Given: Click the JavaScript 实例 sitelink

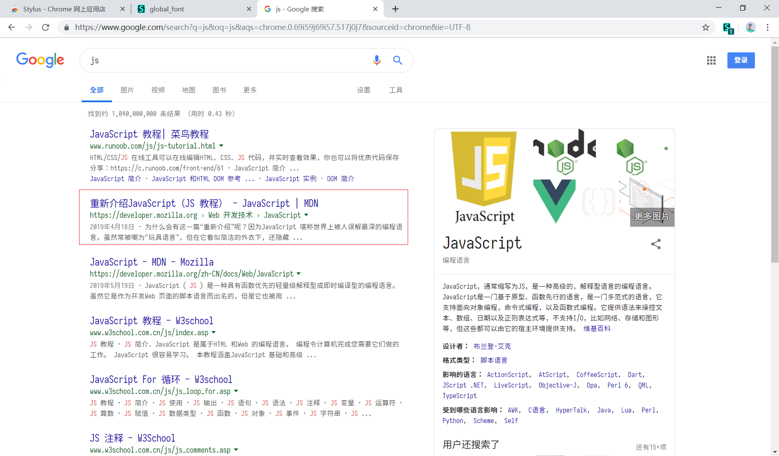Looking at the screenshot, I should point(291,179).
